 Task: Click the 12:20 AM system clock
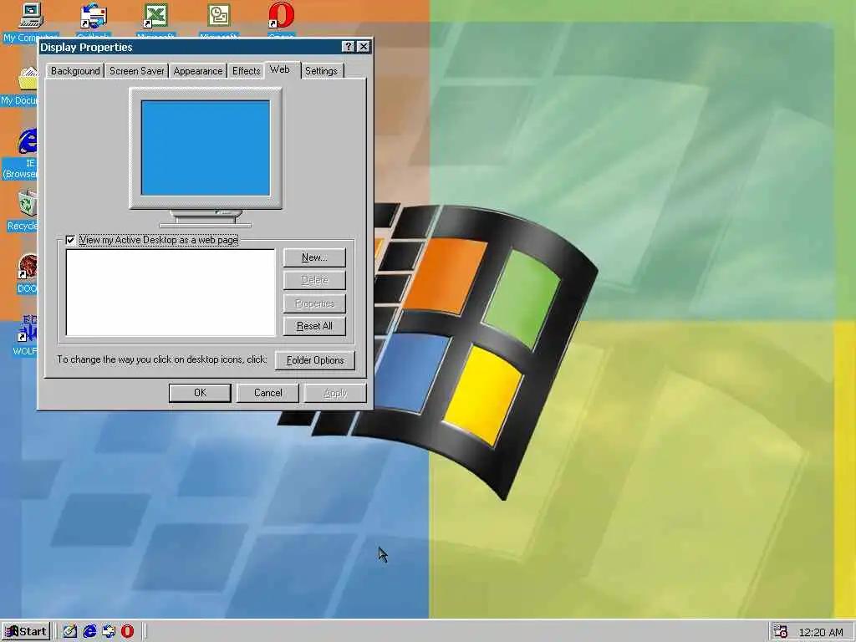point(821,632)
